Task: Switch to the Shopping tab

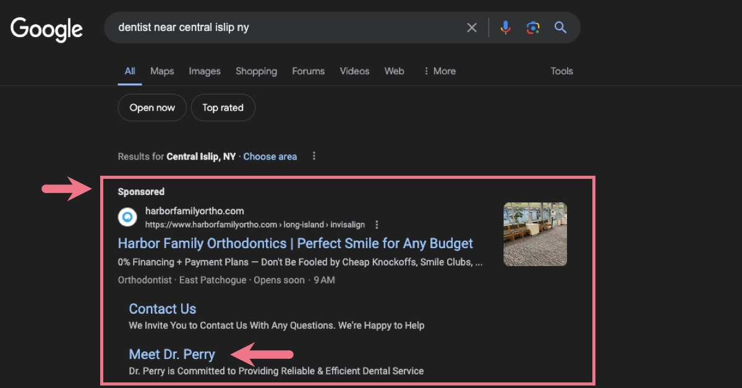Action: 256,71
